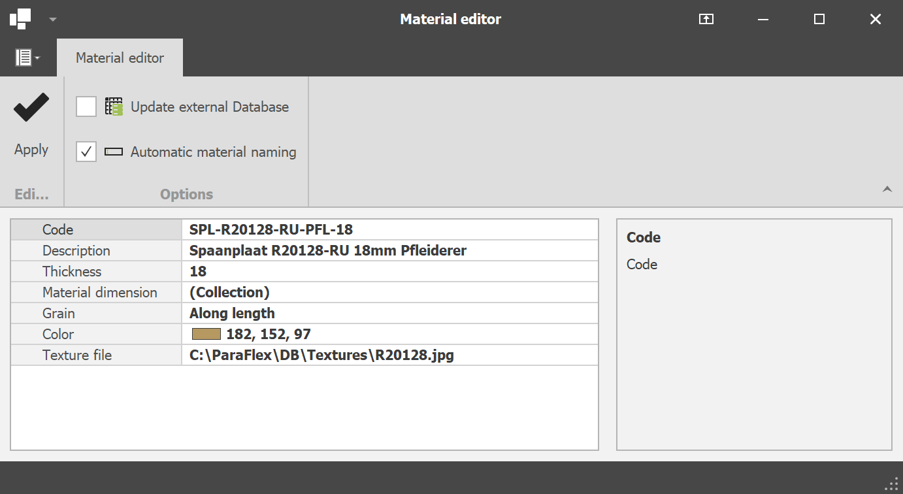The height and width of the screenshot is (494, 903).
Task: Collapse the ribbon with the chevron
Action: pos(887,189)
